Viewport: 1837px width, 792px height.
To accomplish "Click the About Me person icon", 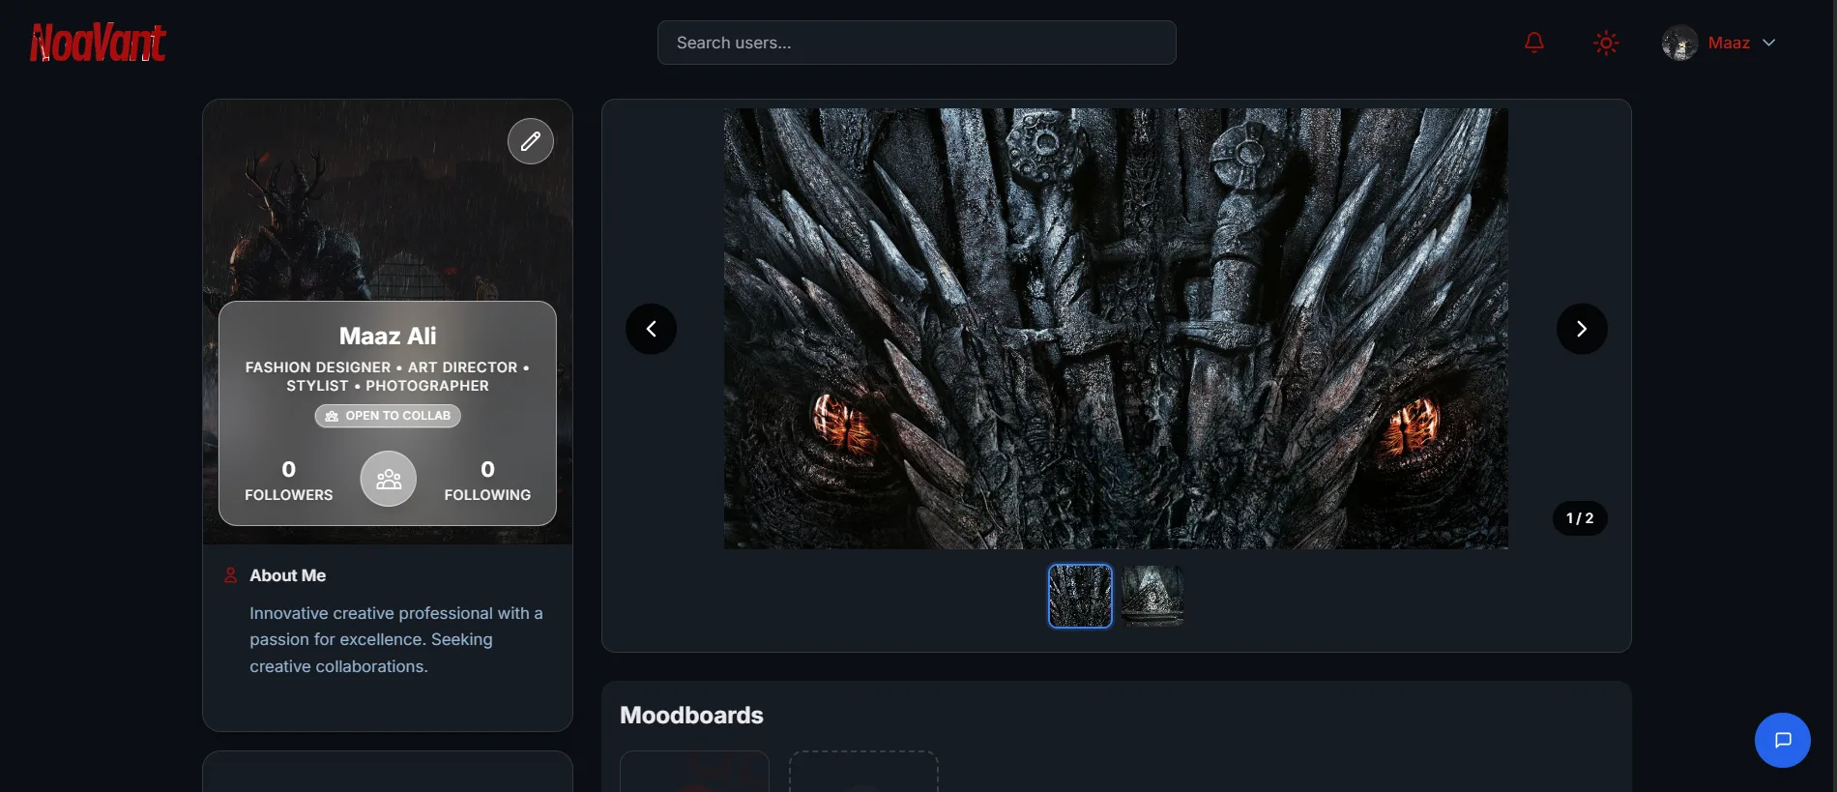I will (x=230, y=575).
